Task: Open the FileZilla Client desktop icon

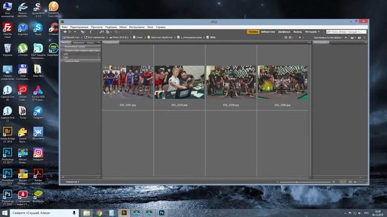Action: click(7, 30)
